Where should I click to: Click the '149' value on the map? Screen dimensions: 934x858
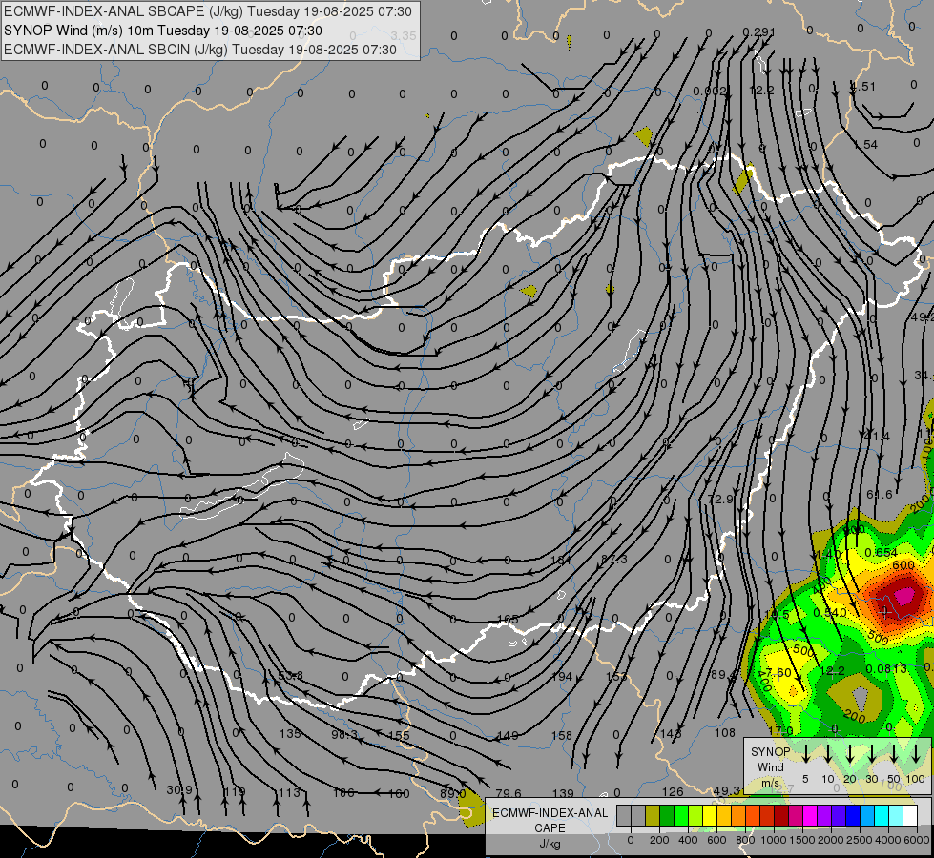pos(508,736)
